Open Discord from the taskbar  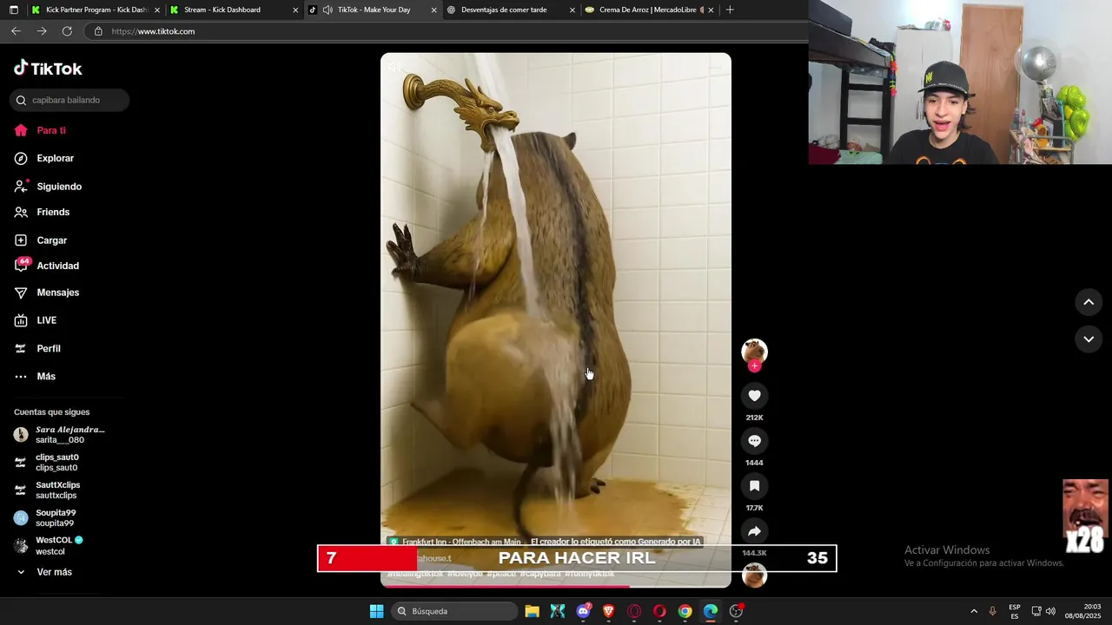coord(584,611)
